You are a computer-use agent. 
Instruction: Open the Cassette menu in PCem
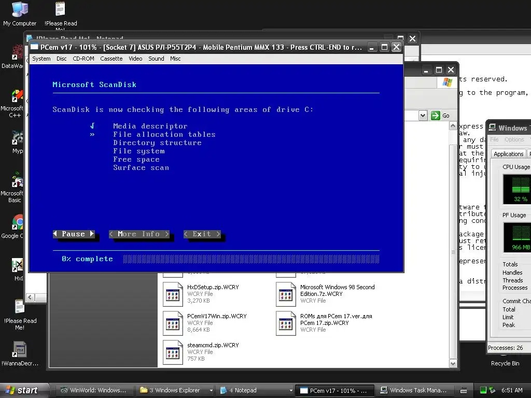[111, 59]
